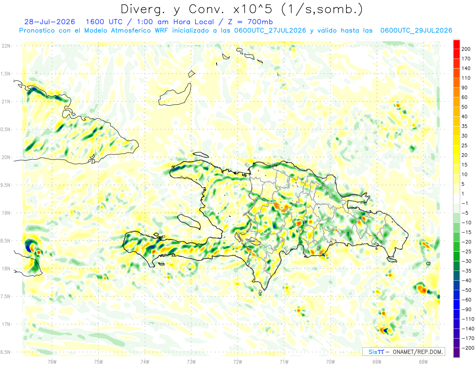The image size is (475, 367).
Task: Click the positive "30" color scale value
Action: coord(465,136)
